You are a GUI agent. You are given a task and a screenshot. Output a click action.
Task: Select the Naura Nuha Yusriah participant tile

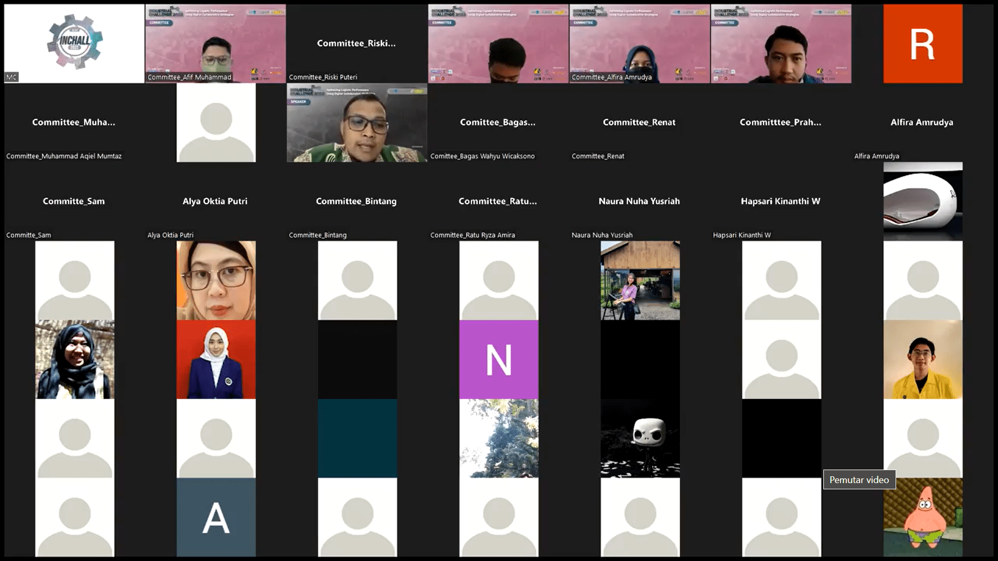[639, 202]
